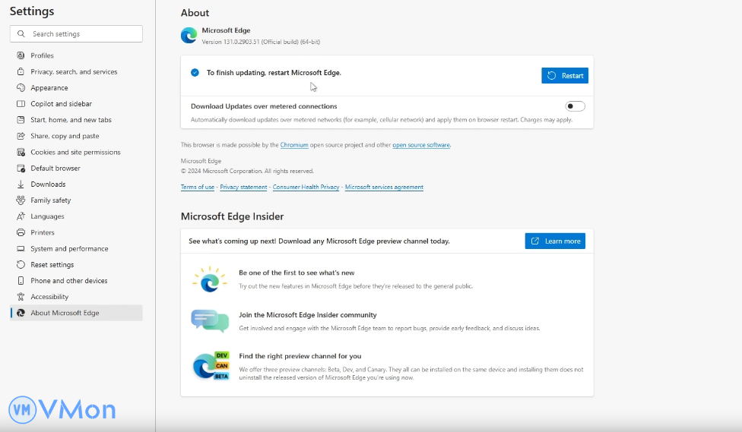742x432 pixels.
Task: Enable Download Updates over metered connections
Action: coord(576,106)
